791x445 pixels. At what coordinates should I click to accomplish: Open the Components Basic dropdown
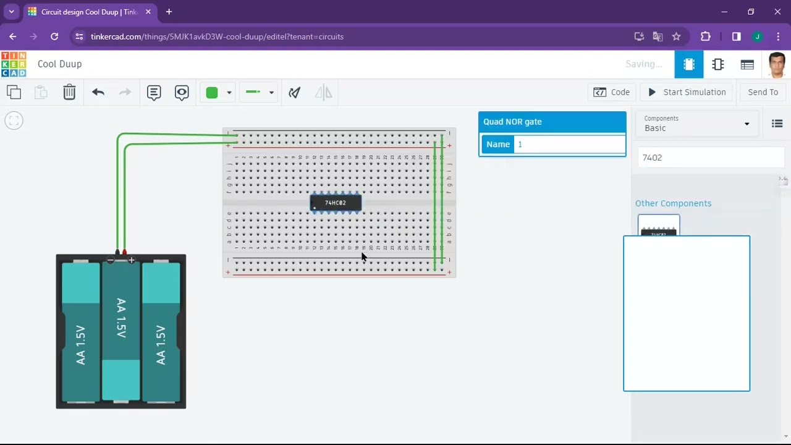[696, 124]
